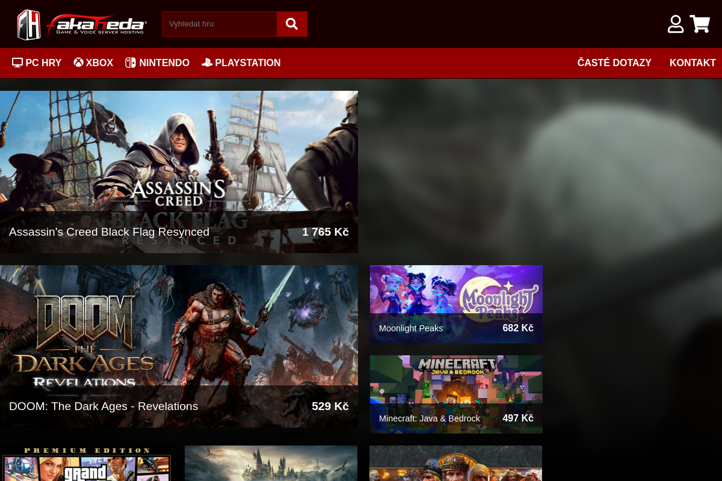Image resolution: width=722 pixels, height=481 pixels.
Task: Click the Xbox logo icon
Action: click(78, 63)
